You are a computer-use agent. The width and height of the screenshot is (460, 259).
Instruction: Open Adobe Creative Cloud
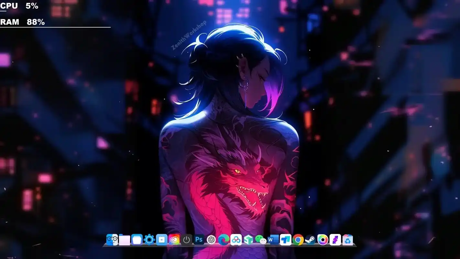pos(174,240)
